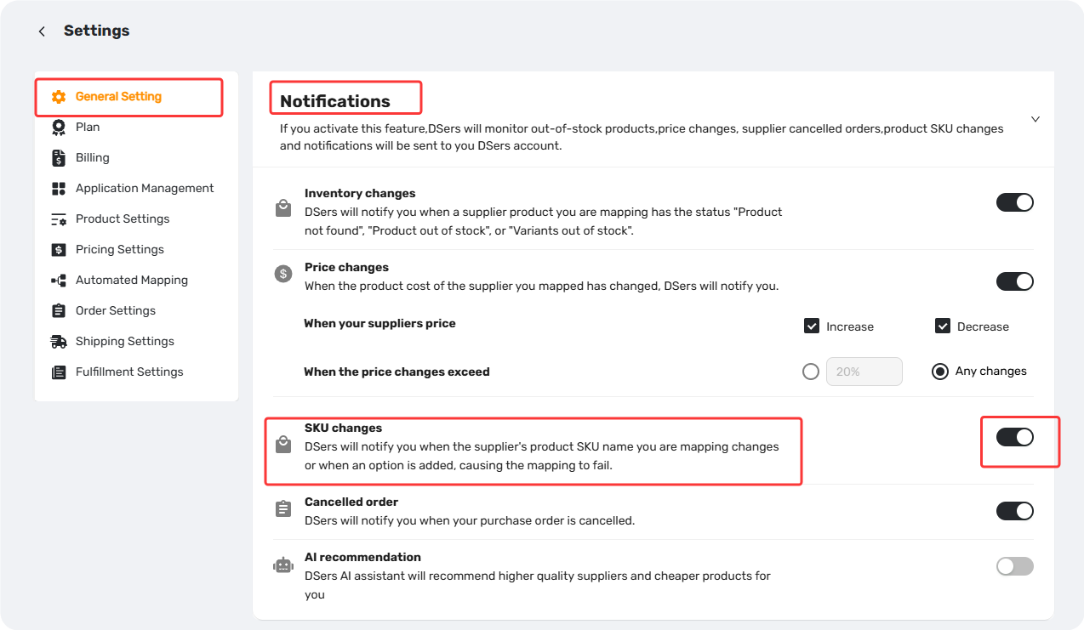This screenshot has width=1084, height=630.
Task: Click the Automated Mapping nodes icon
Action: click(59, 281)
